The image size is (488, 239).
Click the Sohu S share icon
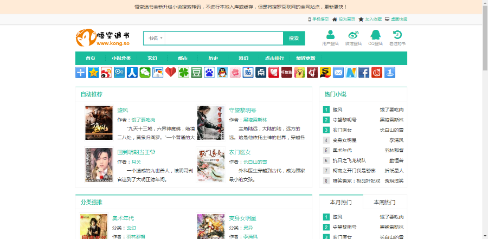(325, 73)
